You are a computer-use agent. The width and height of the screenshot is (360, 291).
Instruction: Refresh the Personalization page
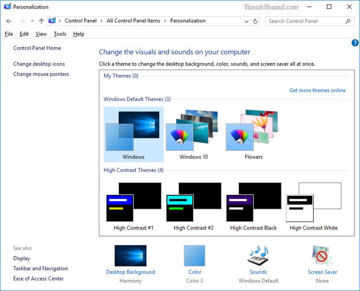(255, 21)
